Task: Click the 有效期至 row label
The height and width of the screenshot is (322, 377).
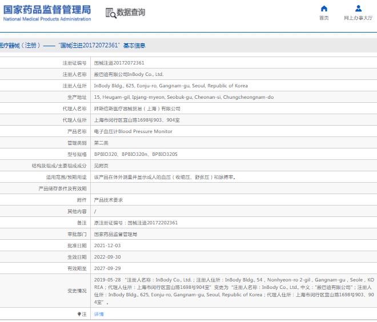Action: pos(77,268)
